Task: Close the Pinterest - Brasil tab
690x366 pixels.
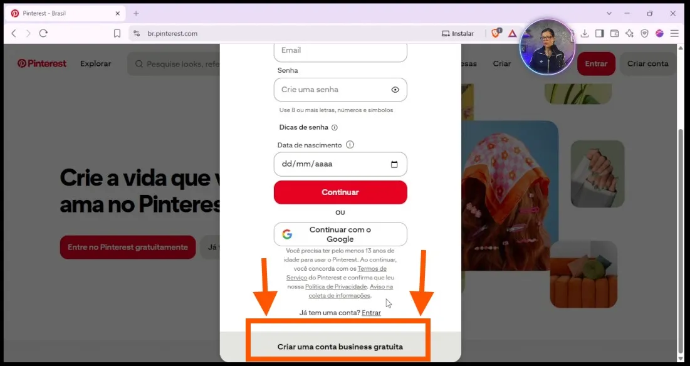Action: [117, 14]
